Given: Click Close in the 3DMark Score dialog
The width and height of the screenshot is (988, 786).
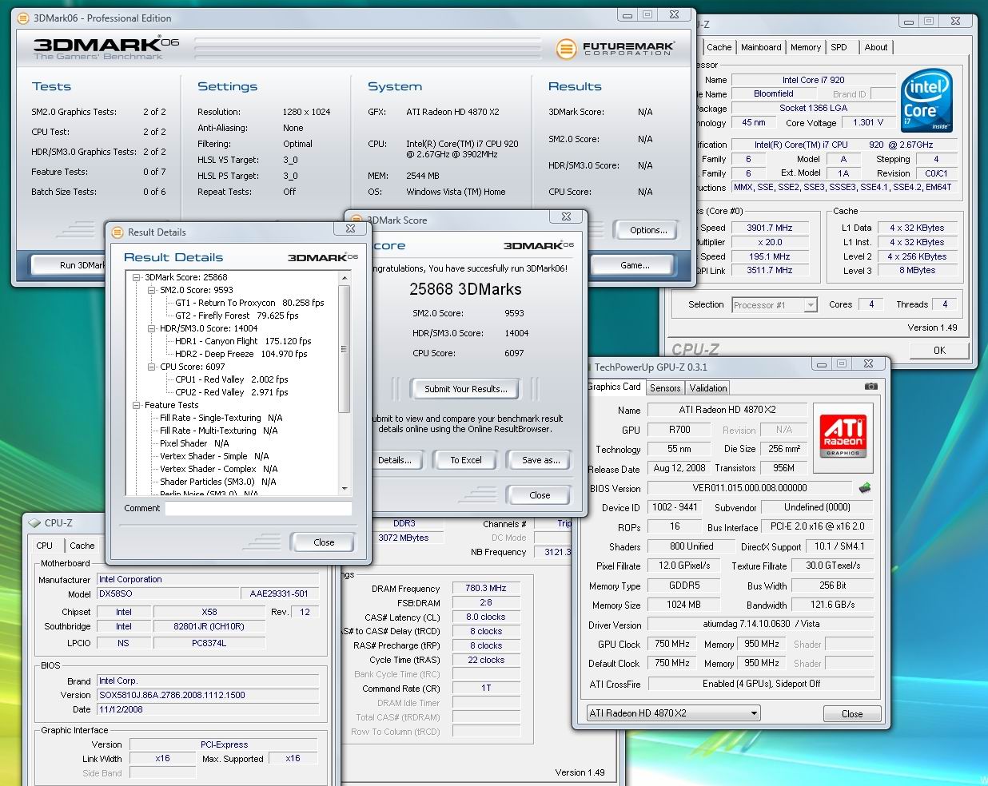Looking at the screenshot, I should (540, 495).
